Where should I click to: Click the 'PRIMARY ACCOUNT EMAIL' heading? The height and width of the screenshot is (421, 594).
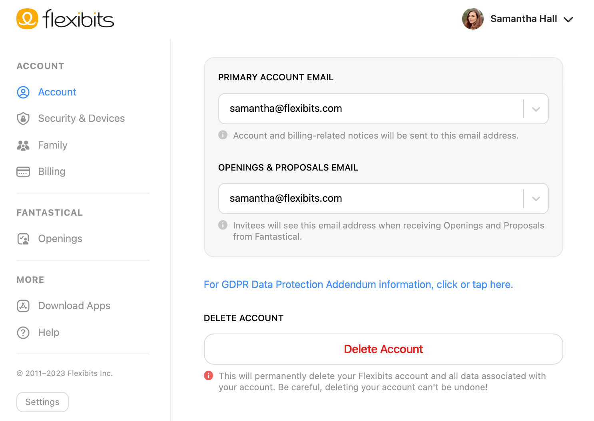[276, 77]
